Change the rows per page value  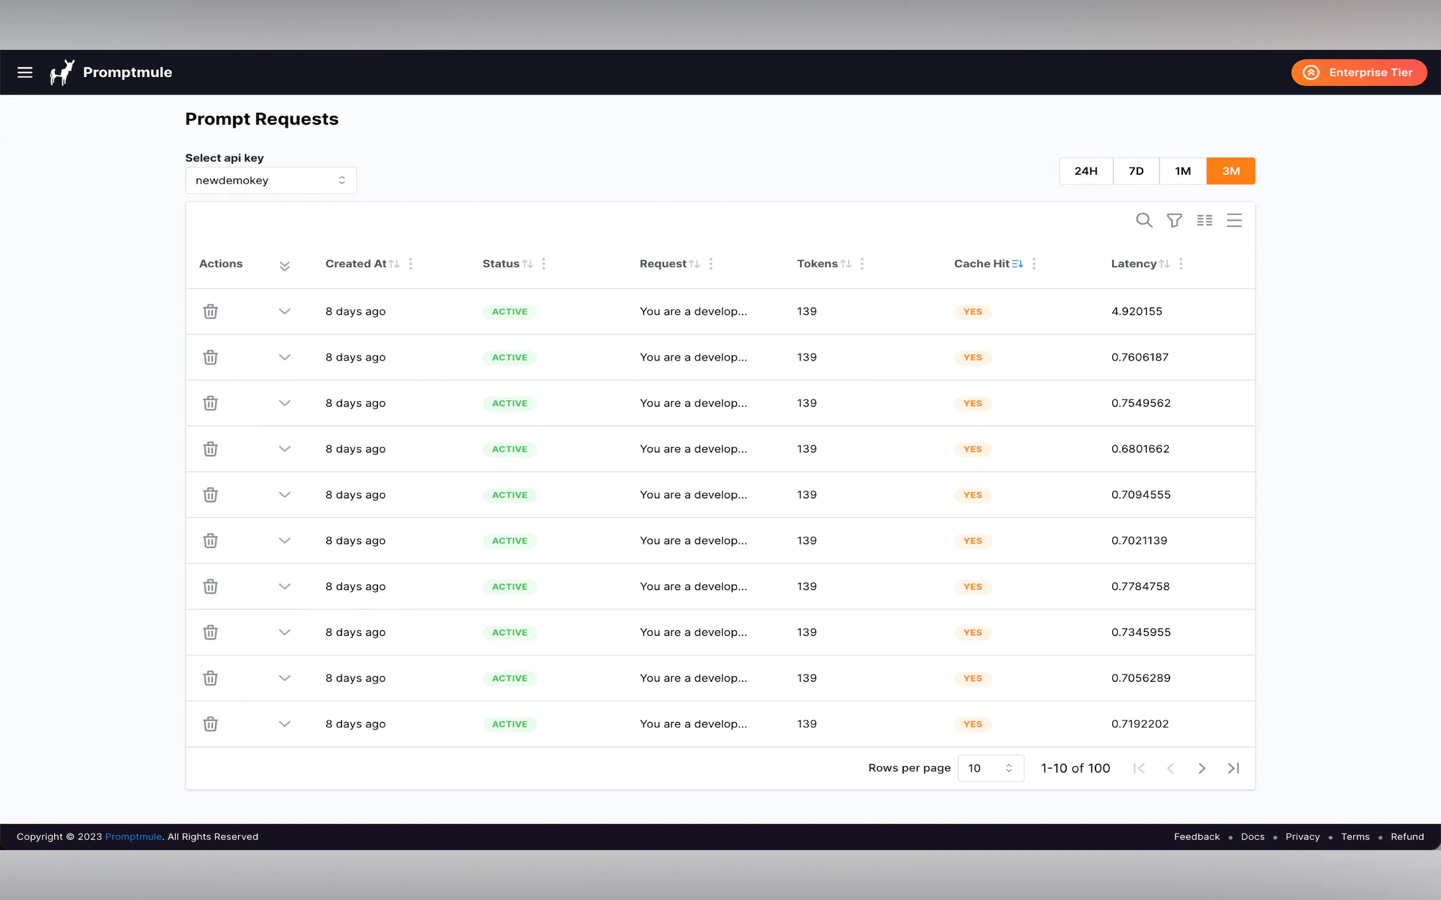[990, 768]
